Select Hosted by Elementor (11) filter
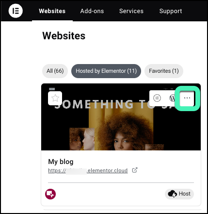 [106, 71]
